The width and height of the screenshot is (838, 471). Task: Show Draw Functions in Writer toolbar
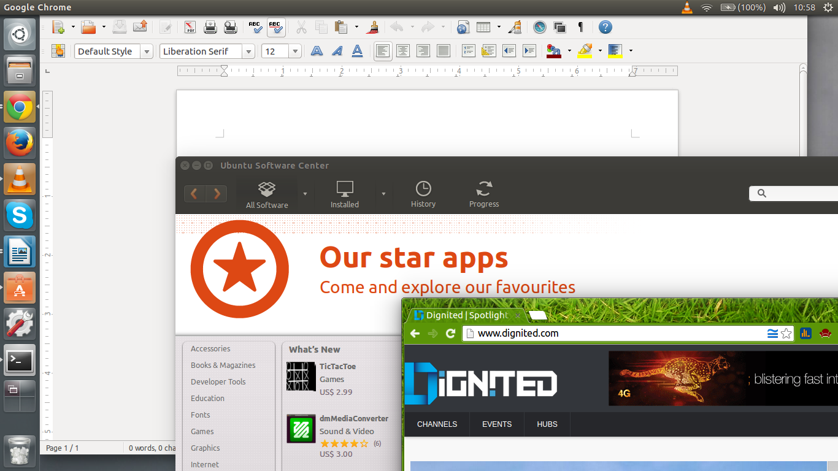click(515, 27)
